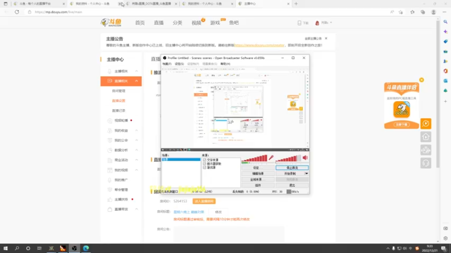Click the robot assistant floating icon
The width and height of the screenshot is (451, 253).
pyautogui.click(x=426, y=150)
